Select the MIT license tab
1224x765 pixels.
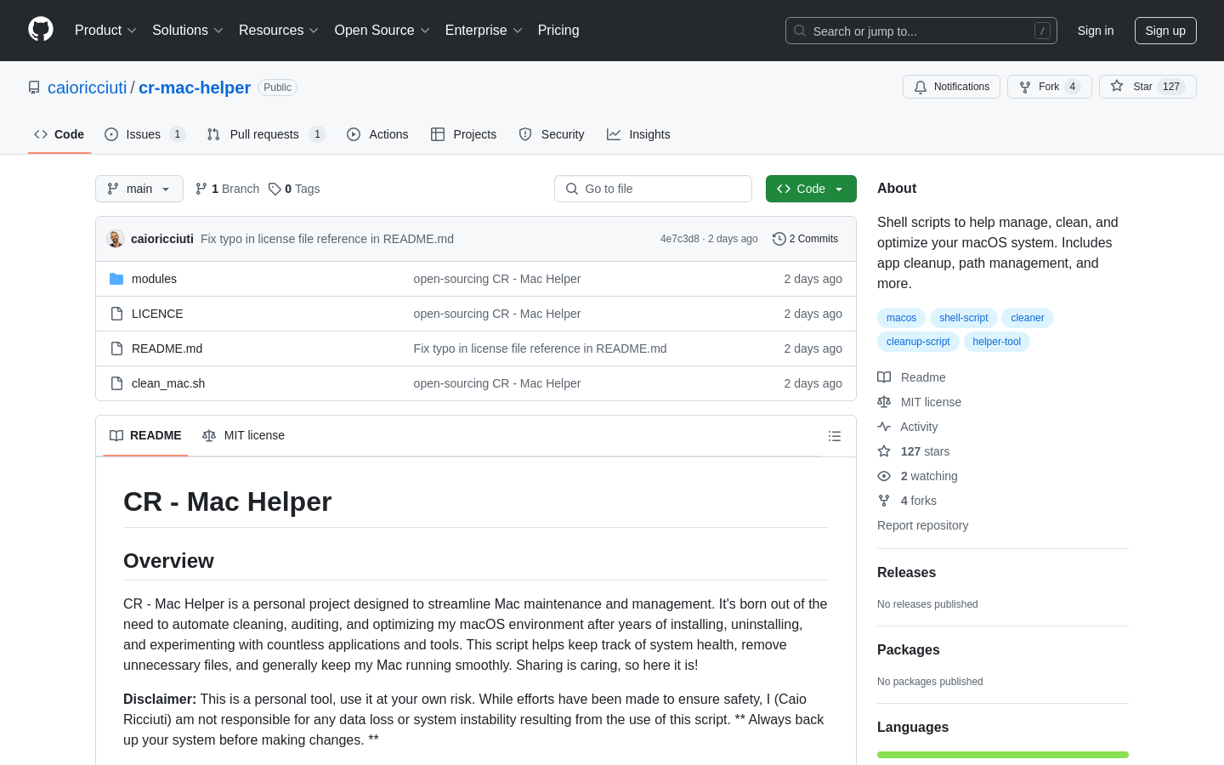pos(243,435)
